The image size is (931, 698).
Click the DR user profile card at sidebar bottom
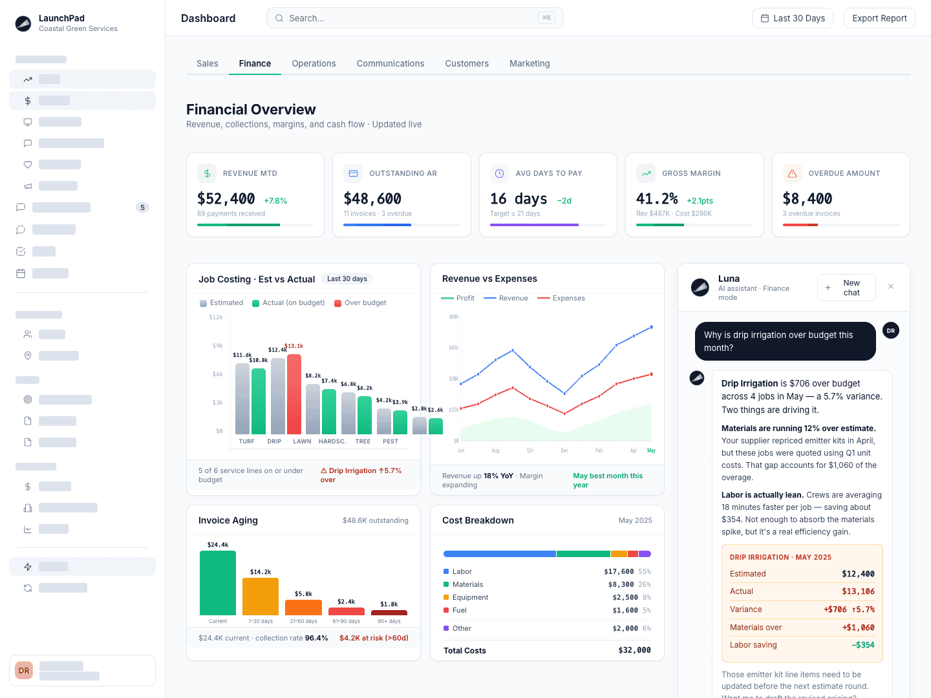82,671
